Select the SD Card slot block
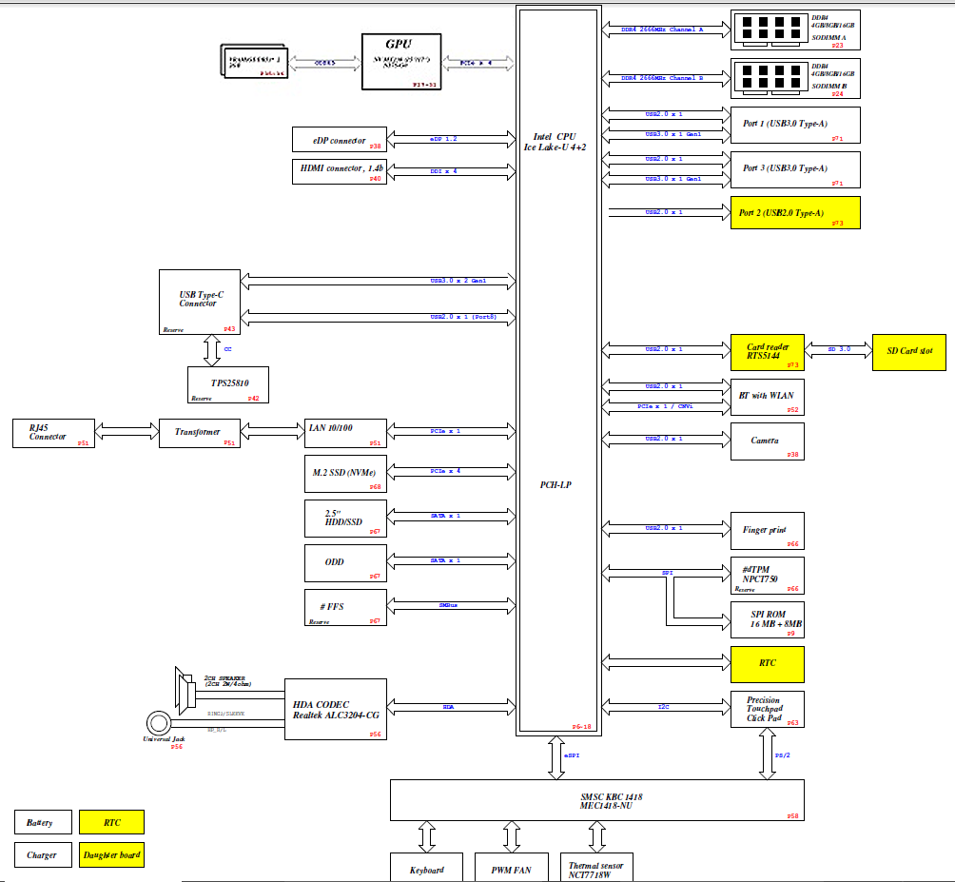This screenshot has height=882, width=955. (909, 351)
